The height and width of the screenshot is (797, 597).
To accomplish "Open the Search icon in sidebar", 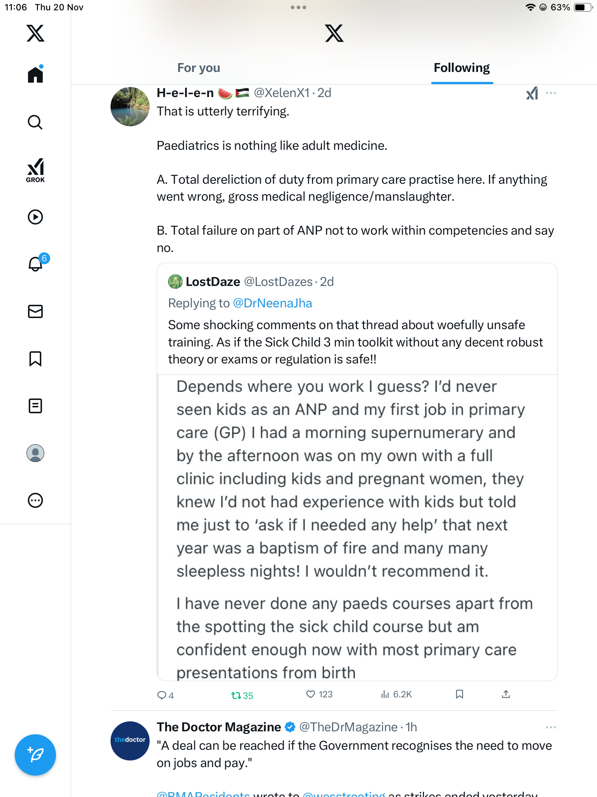I will [35, 122].
